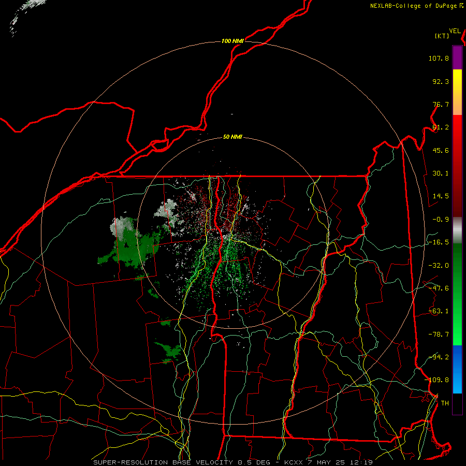
Task: Click the 14.5 value on velocity scale
Action: [441, 196]
